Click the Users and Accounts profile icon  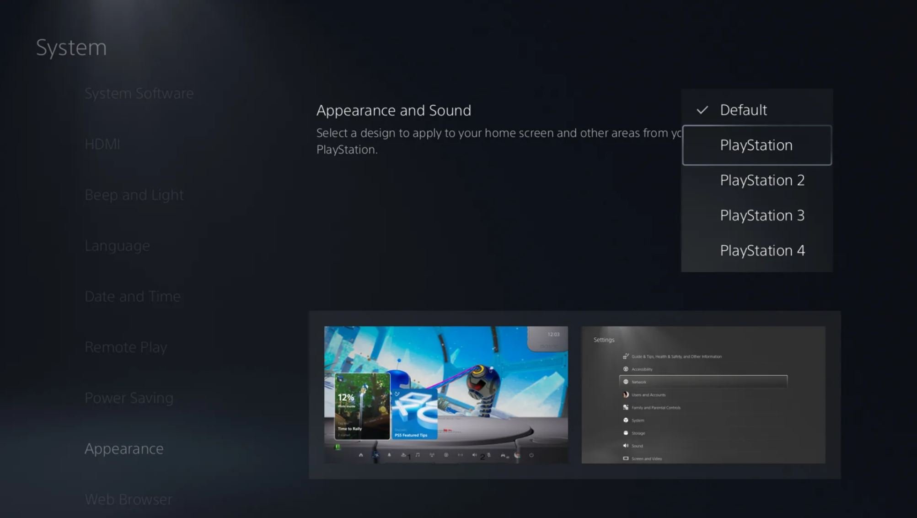[x=626, y=395]
